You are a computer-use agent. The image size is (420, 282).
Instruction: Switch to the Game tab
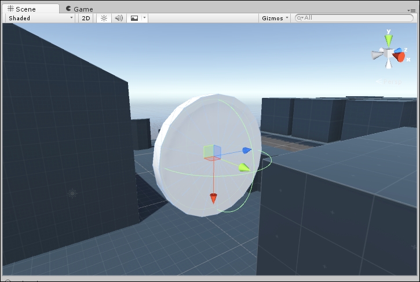(x=79, y=9)
